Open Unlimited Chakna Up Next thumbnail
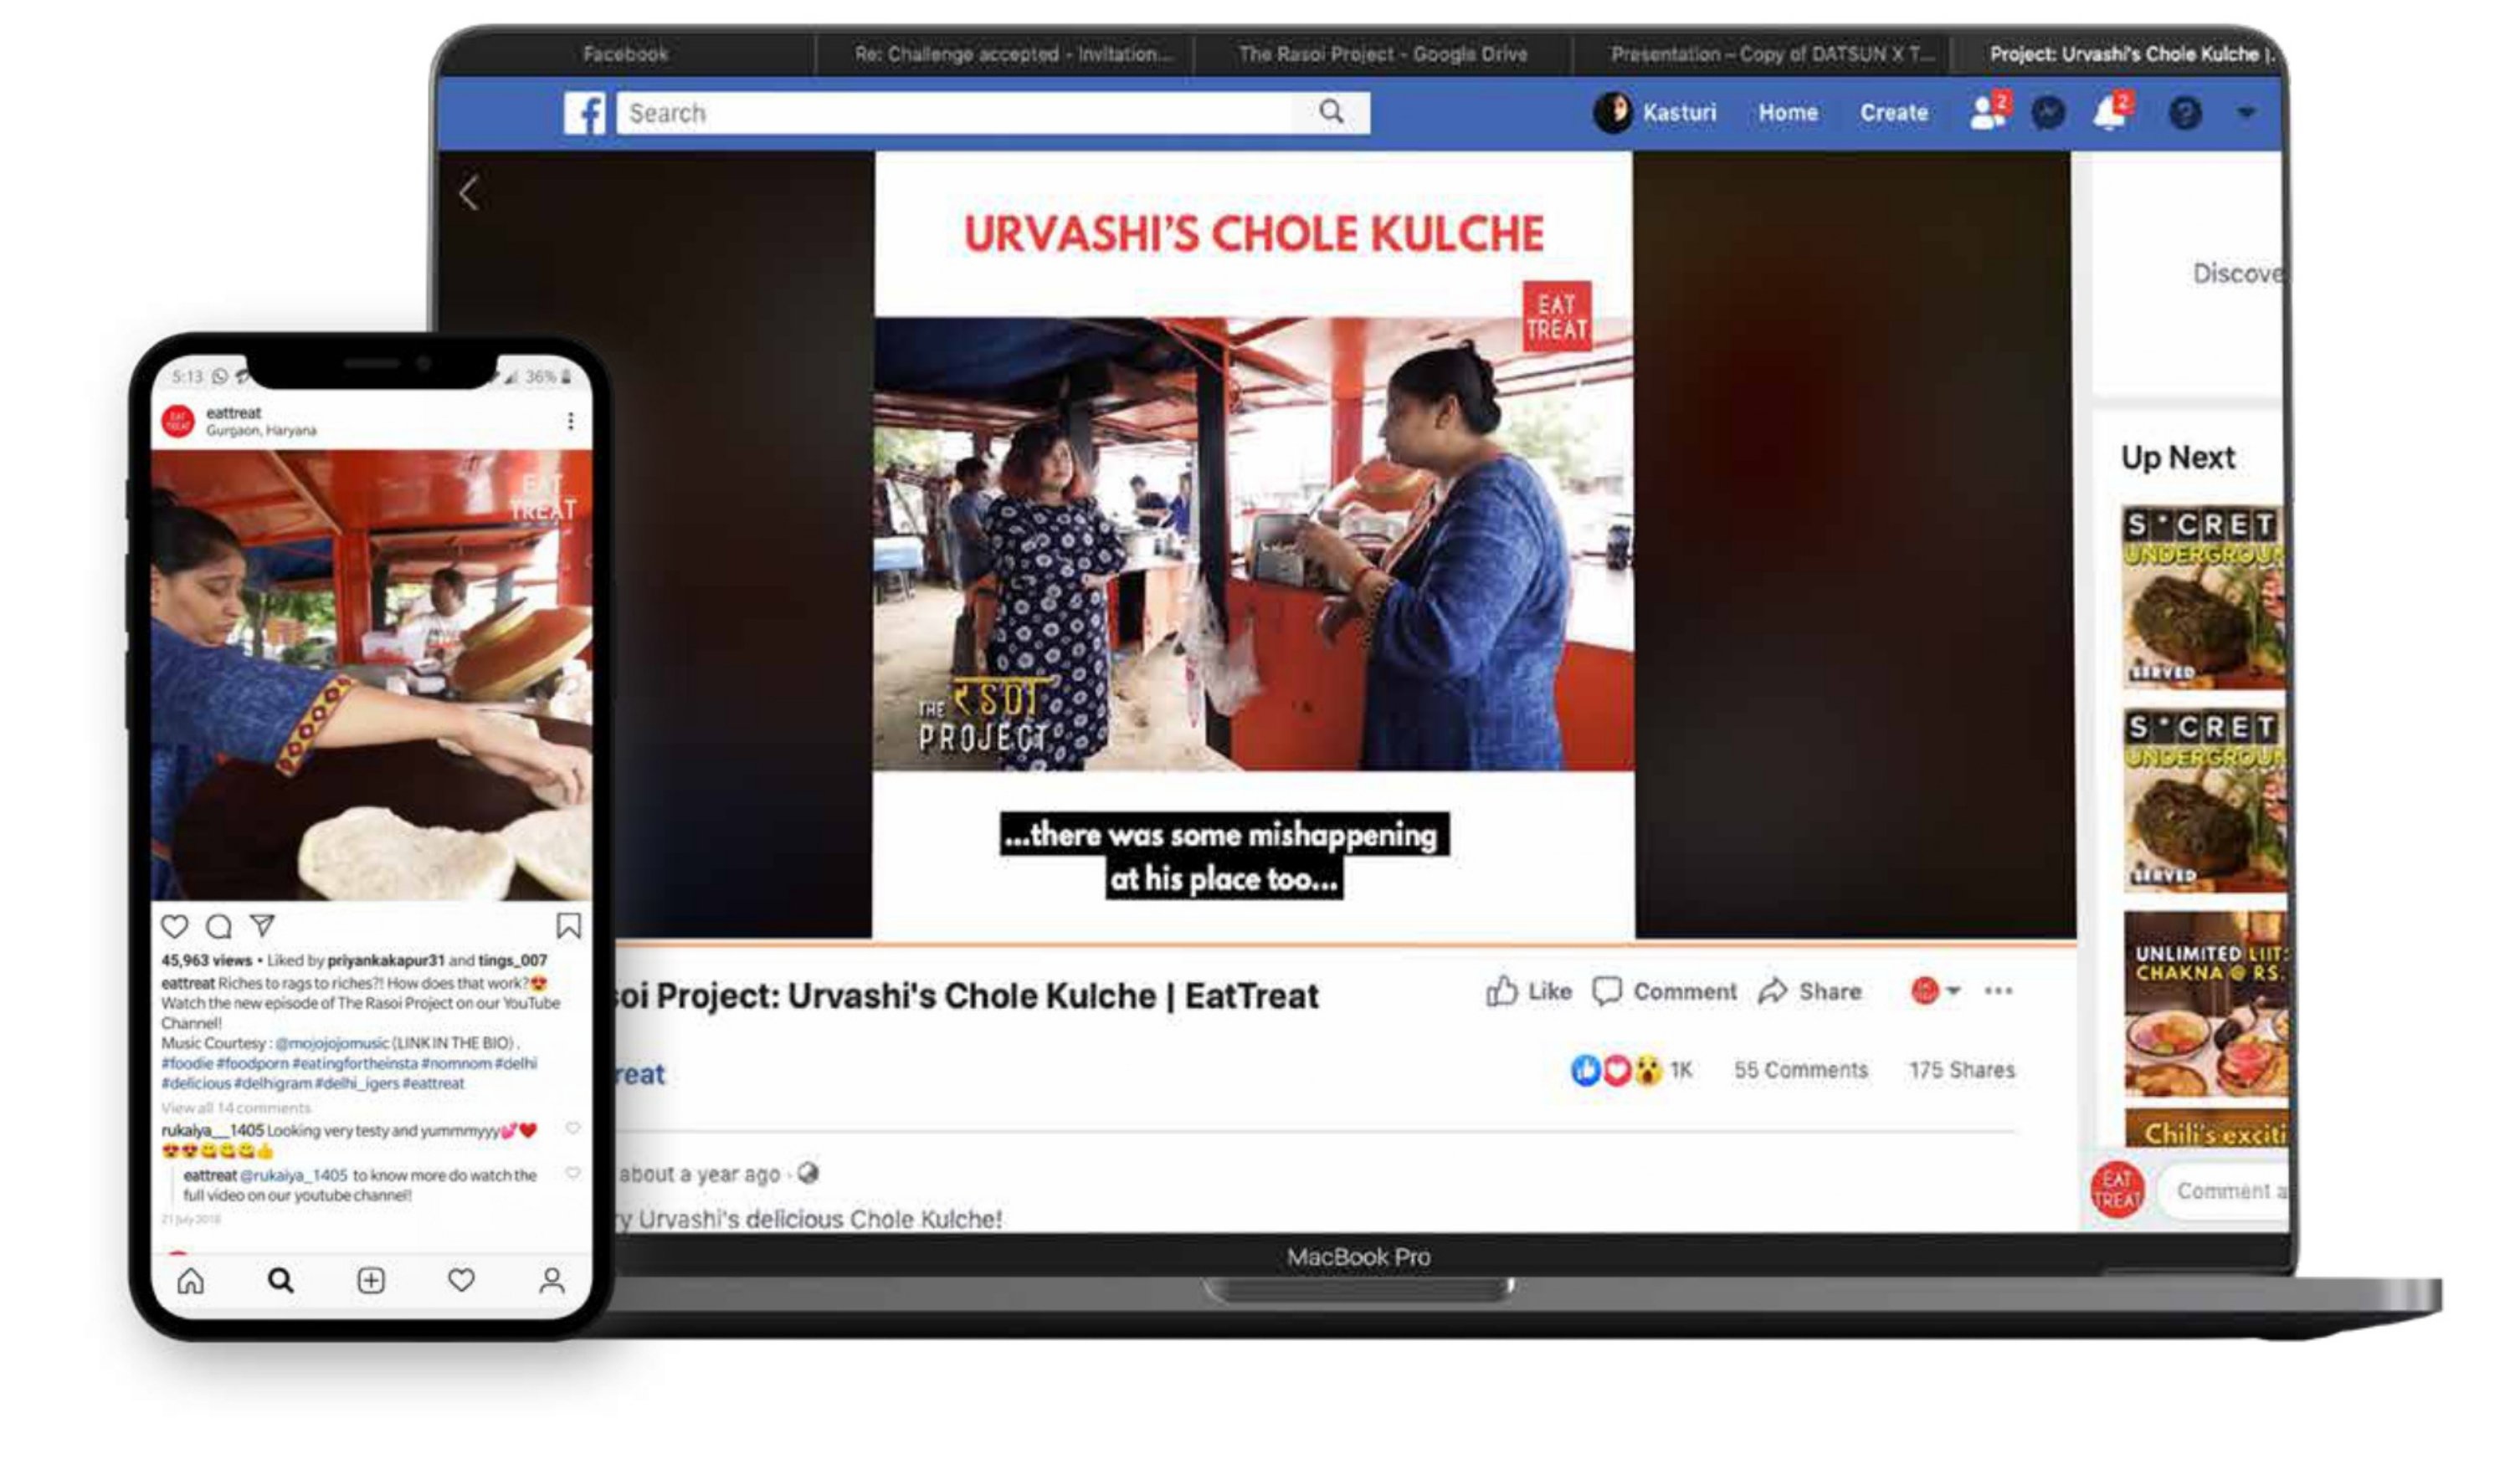This screenshot has width=2510, height=1484. (x=2204, y=1004)
